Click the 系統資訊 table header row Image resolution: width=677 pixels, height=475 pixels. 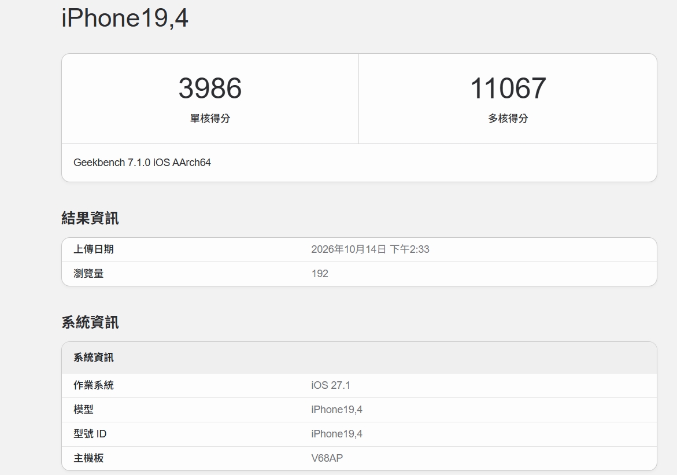coord(359,358)
